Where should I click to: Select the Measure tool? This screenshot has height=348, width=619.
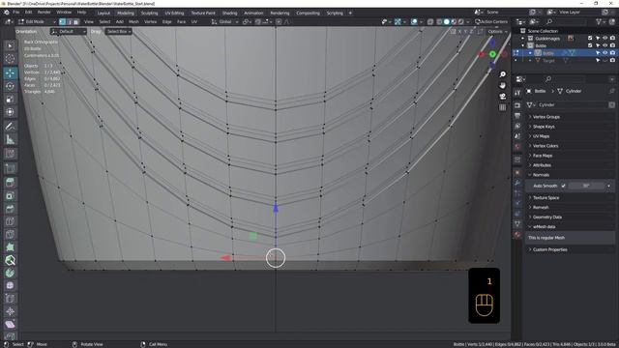[x=11, y=139]
